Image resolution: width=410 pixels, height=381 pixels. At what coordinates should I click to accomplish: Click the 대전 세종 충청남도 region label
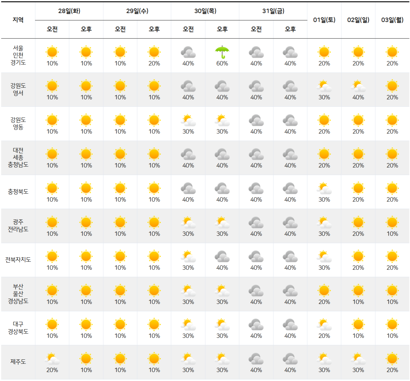pos(18,158)
